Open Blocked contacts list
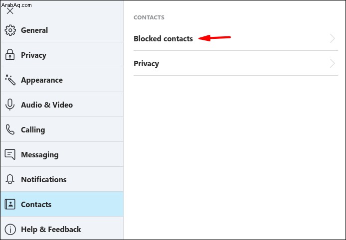346x240 pixels. coord(236,38)
